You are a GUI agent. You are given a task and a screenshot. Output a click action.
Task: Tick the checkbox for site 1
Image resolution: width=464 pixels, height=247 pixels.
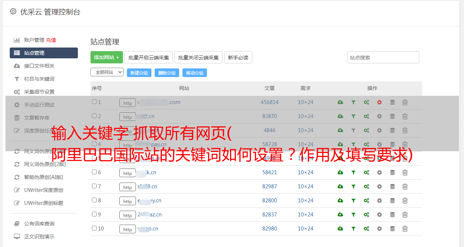(x=94, y=102)
